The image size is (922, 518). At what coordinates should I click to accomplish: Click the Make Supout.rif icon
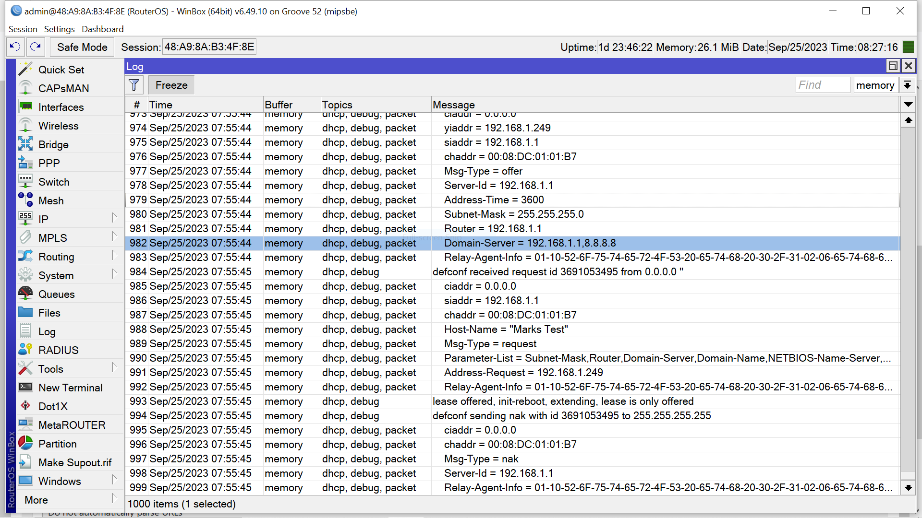point(25,462)
